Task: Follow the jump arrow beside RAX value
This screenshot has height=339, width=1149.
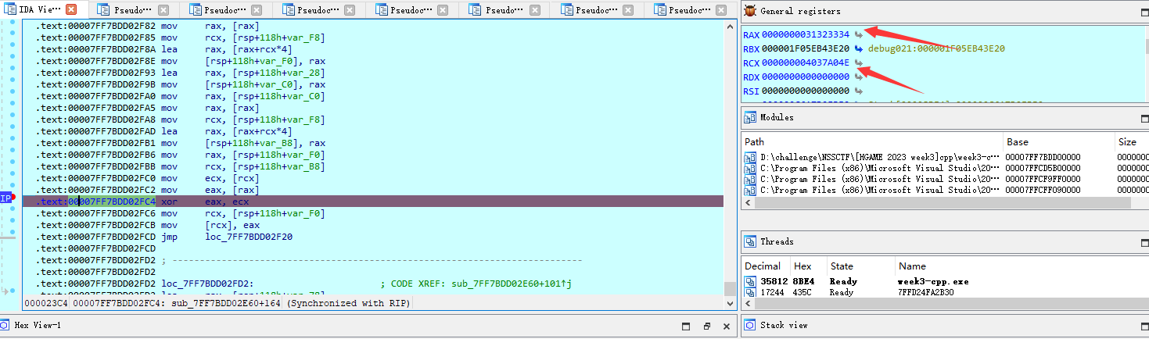Action: tap(858, 34)
